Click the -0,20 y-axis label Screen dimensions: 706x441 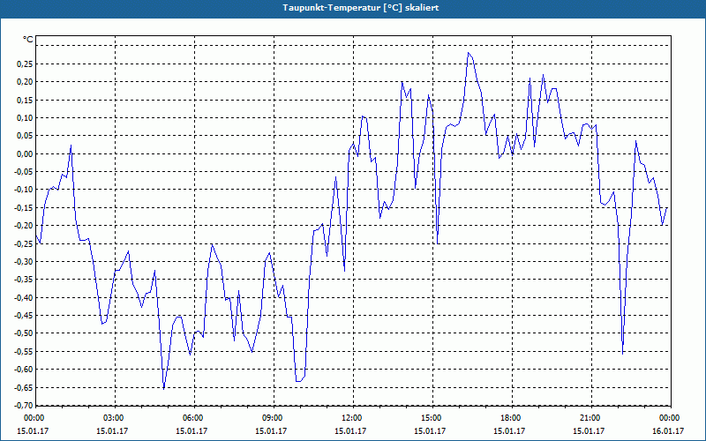pos(24,226)
